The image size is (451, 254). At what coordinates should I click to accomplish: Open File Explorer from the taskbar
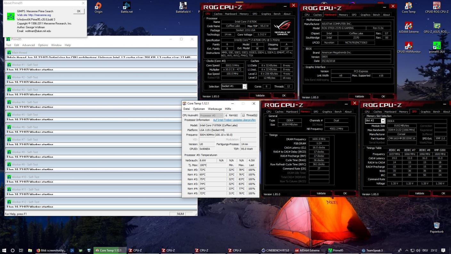[30, 250]
